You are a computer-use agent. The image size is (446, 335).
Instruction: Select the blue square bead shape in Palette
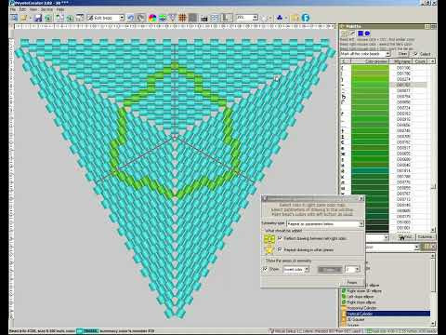coord(361,33)
